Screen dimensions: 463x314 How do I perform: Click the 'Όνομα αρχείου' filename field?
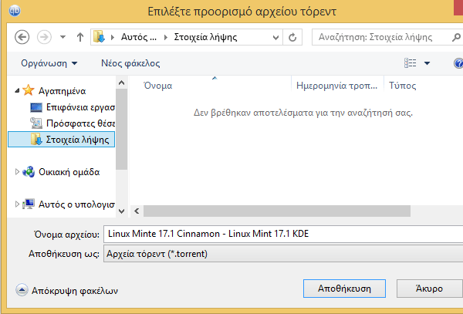click(x=283, y=234)
